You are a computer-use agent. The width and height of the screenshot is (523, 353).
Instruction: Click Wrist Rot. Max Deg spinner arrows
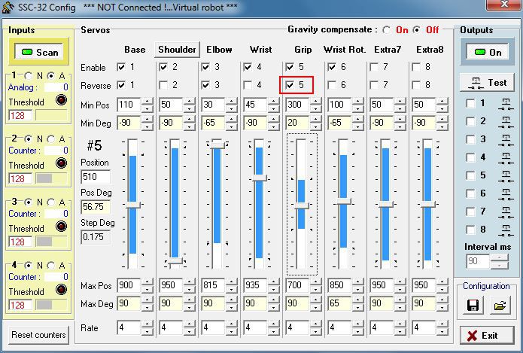[357, 303]
